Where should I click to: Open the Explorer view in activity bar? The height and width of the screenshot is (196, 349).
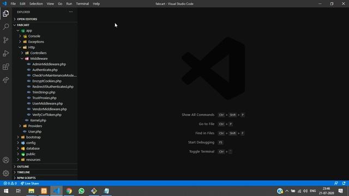pos(6,14)
